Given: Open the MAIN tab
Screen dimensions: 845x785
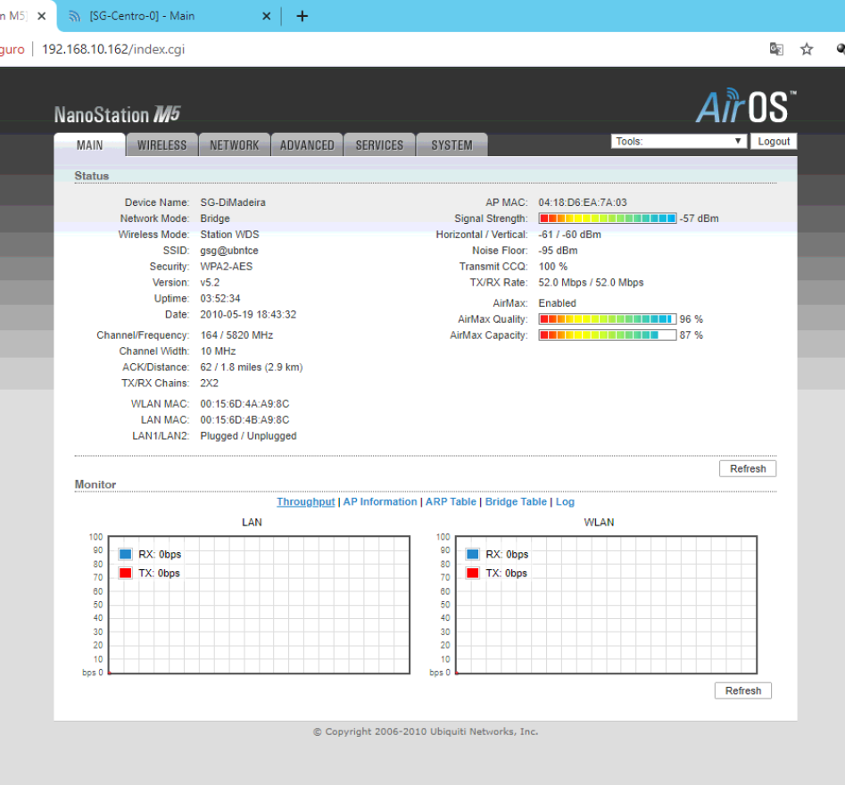Looking at the screenshot, I should (x=89, y=145).
